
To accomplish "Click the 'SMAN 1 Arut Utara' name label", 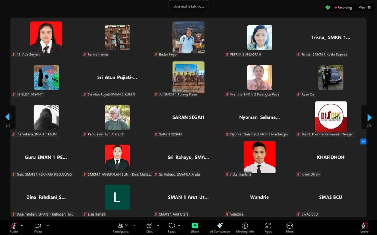I will (x=174, y=214).
